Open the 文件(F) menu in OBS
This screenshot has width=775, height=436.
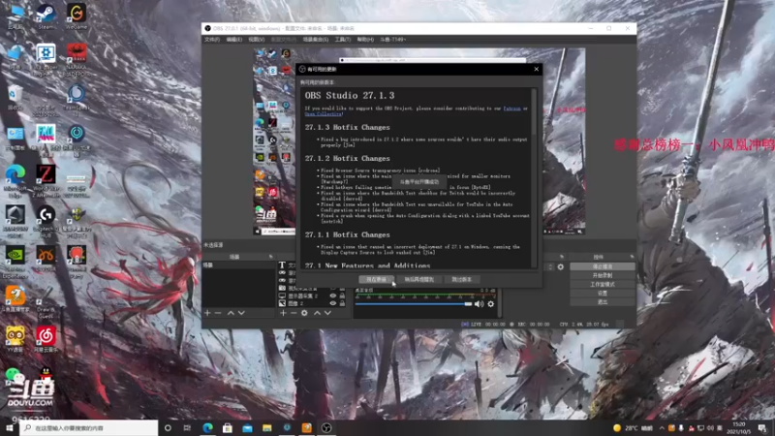[x=212, y=40]
